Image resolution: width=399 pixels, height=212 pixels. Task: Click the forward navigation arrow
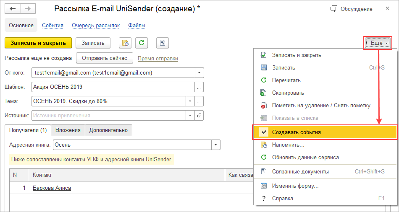[27, 9]
